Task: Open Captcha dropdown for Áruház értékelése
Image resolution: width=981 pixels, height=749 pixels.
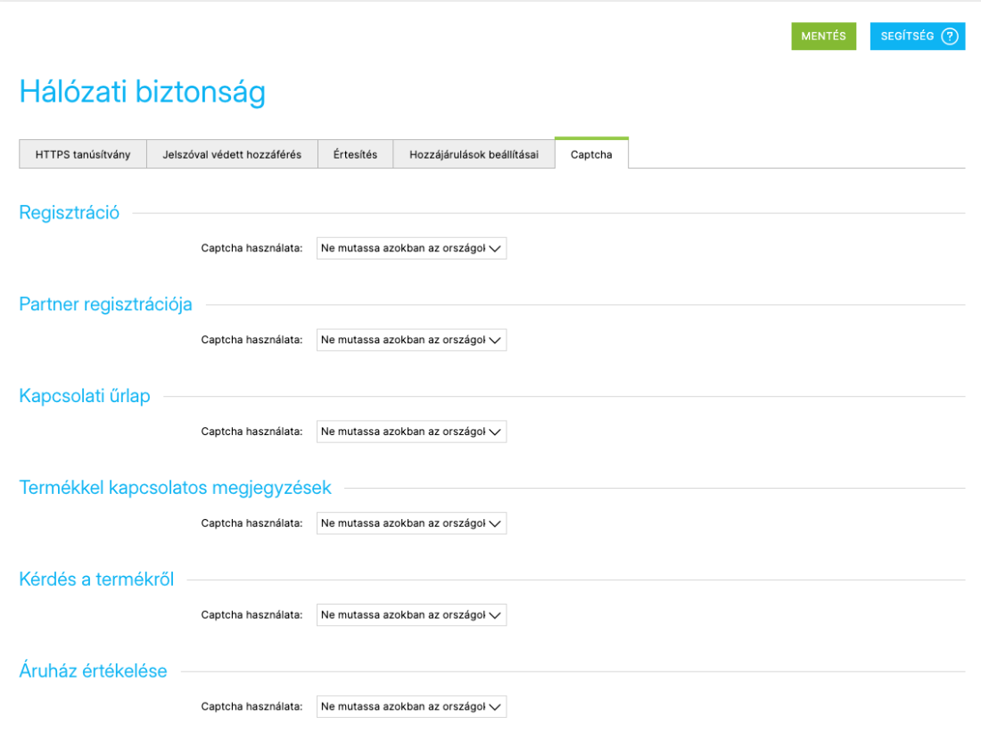Action: tap(411, 706)
